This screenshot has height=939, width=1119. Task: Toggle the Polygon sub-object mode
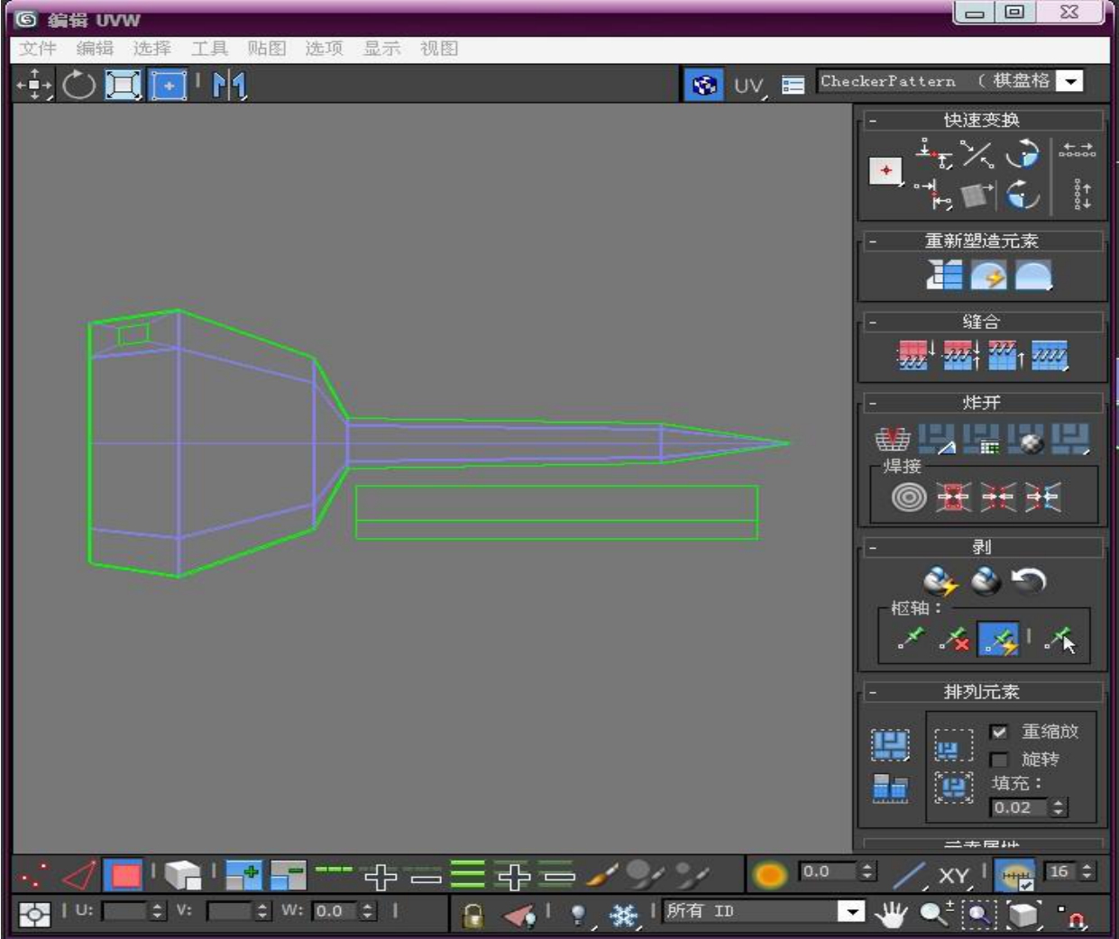[x=124, y=874]
